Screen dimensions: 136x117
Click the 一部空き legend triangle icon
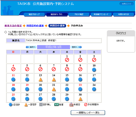(x=26, y=105)
